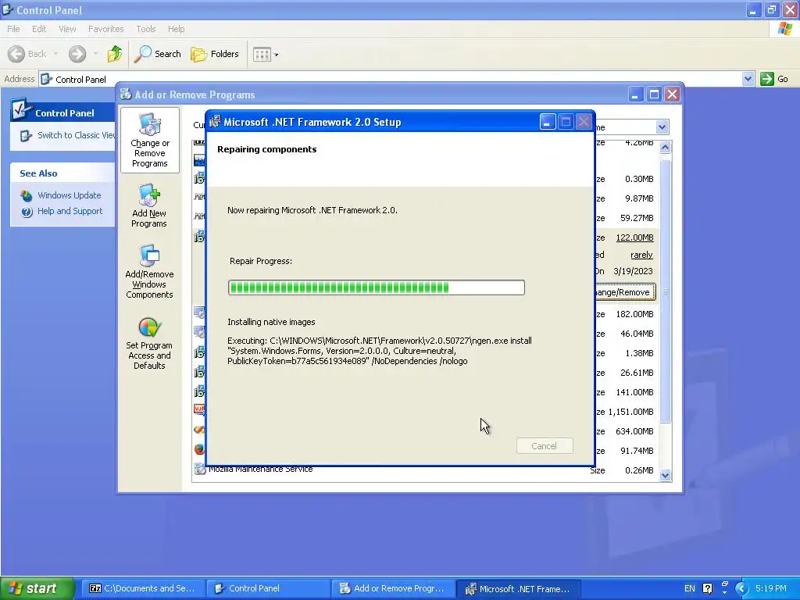Open the Views icon dropdown in toolbar

[x=266, y=54]
